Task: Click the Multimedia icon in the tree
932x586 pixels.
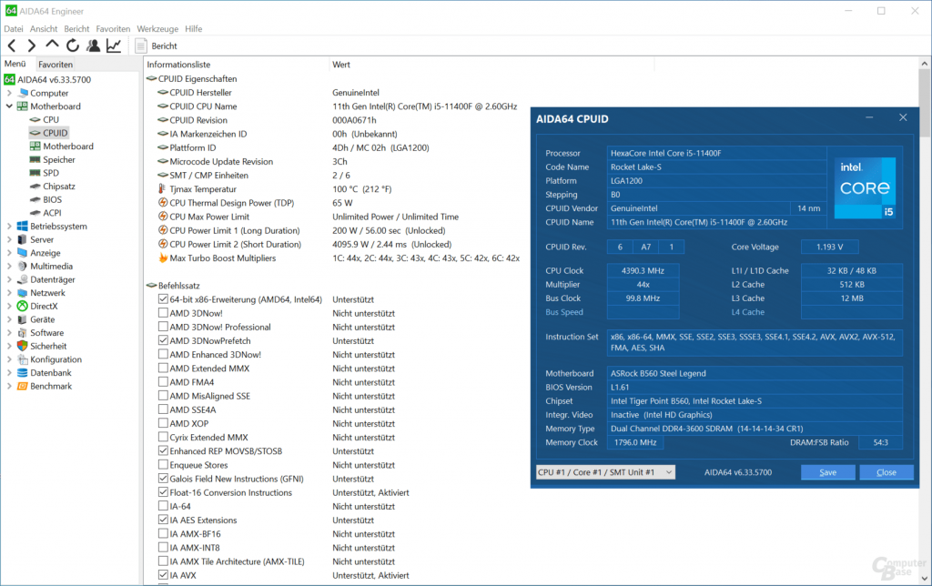Action: [x=23, y=267]
